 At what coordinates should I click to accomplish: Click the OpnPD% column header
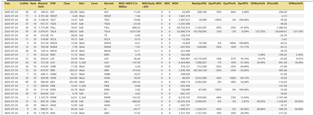coord(243,3)
